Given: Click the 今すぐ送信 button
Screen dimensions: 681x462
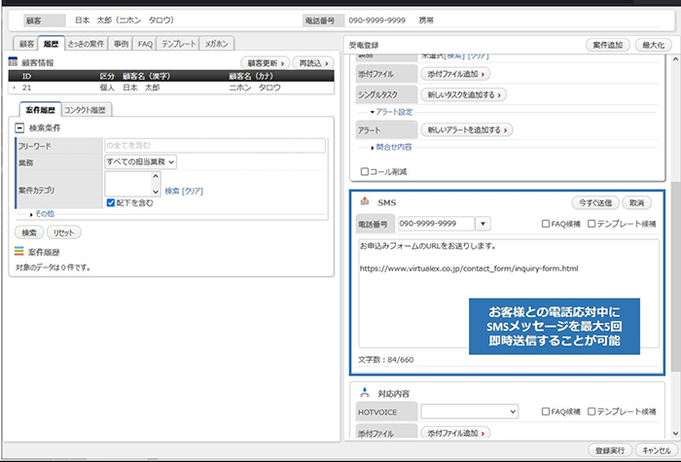Looking at the screenshot, I should click(595, 202).
